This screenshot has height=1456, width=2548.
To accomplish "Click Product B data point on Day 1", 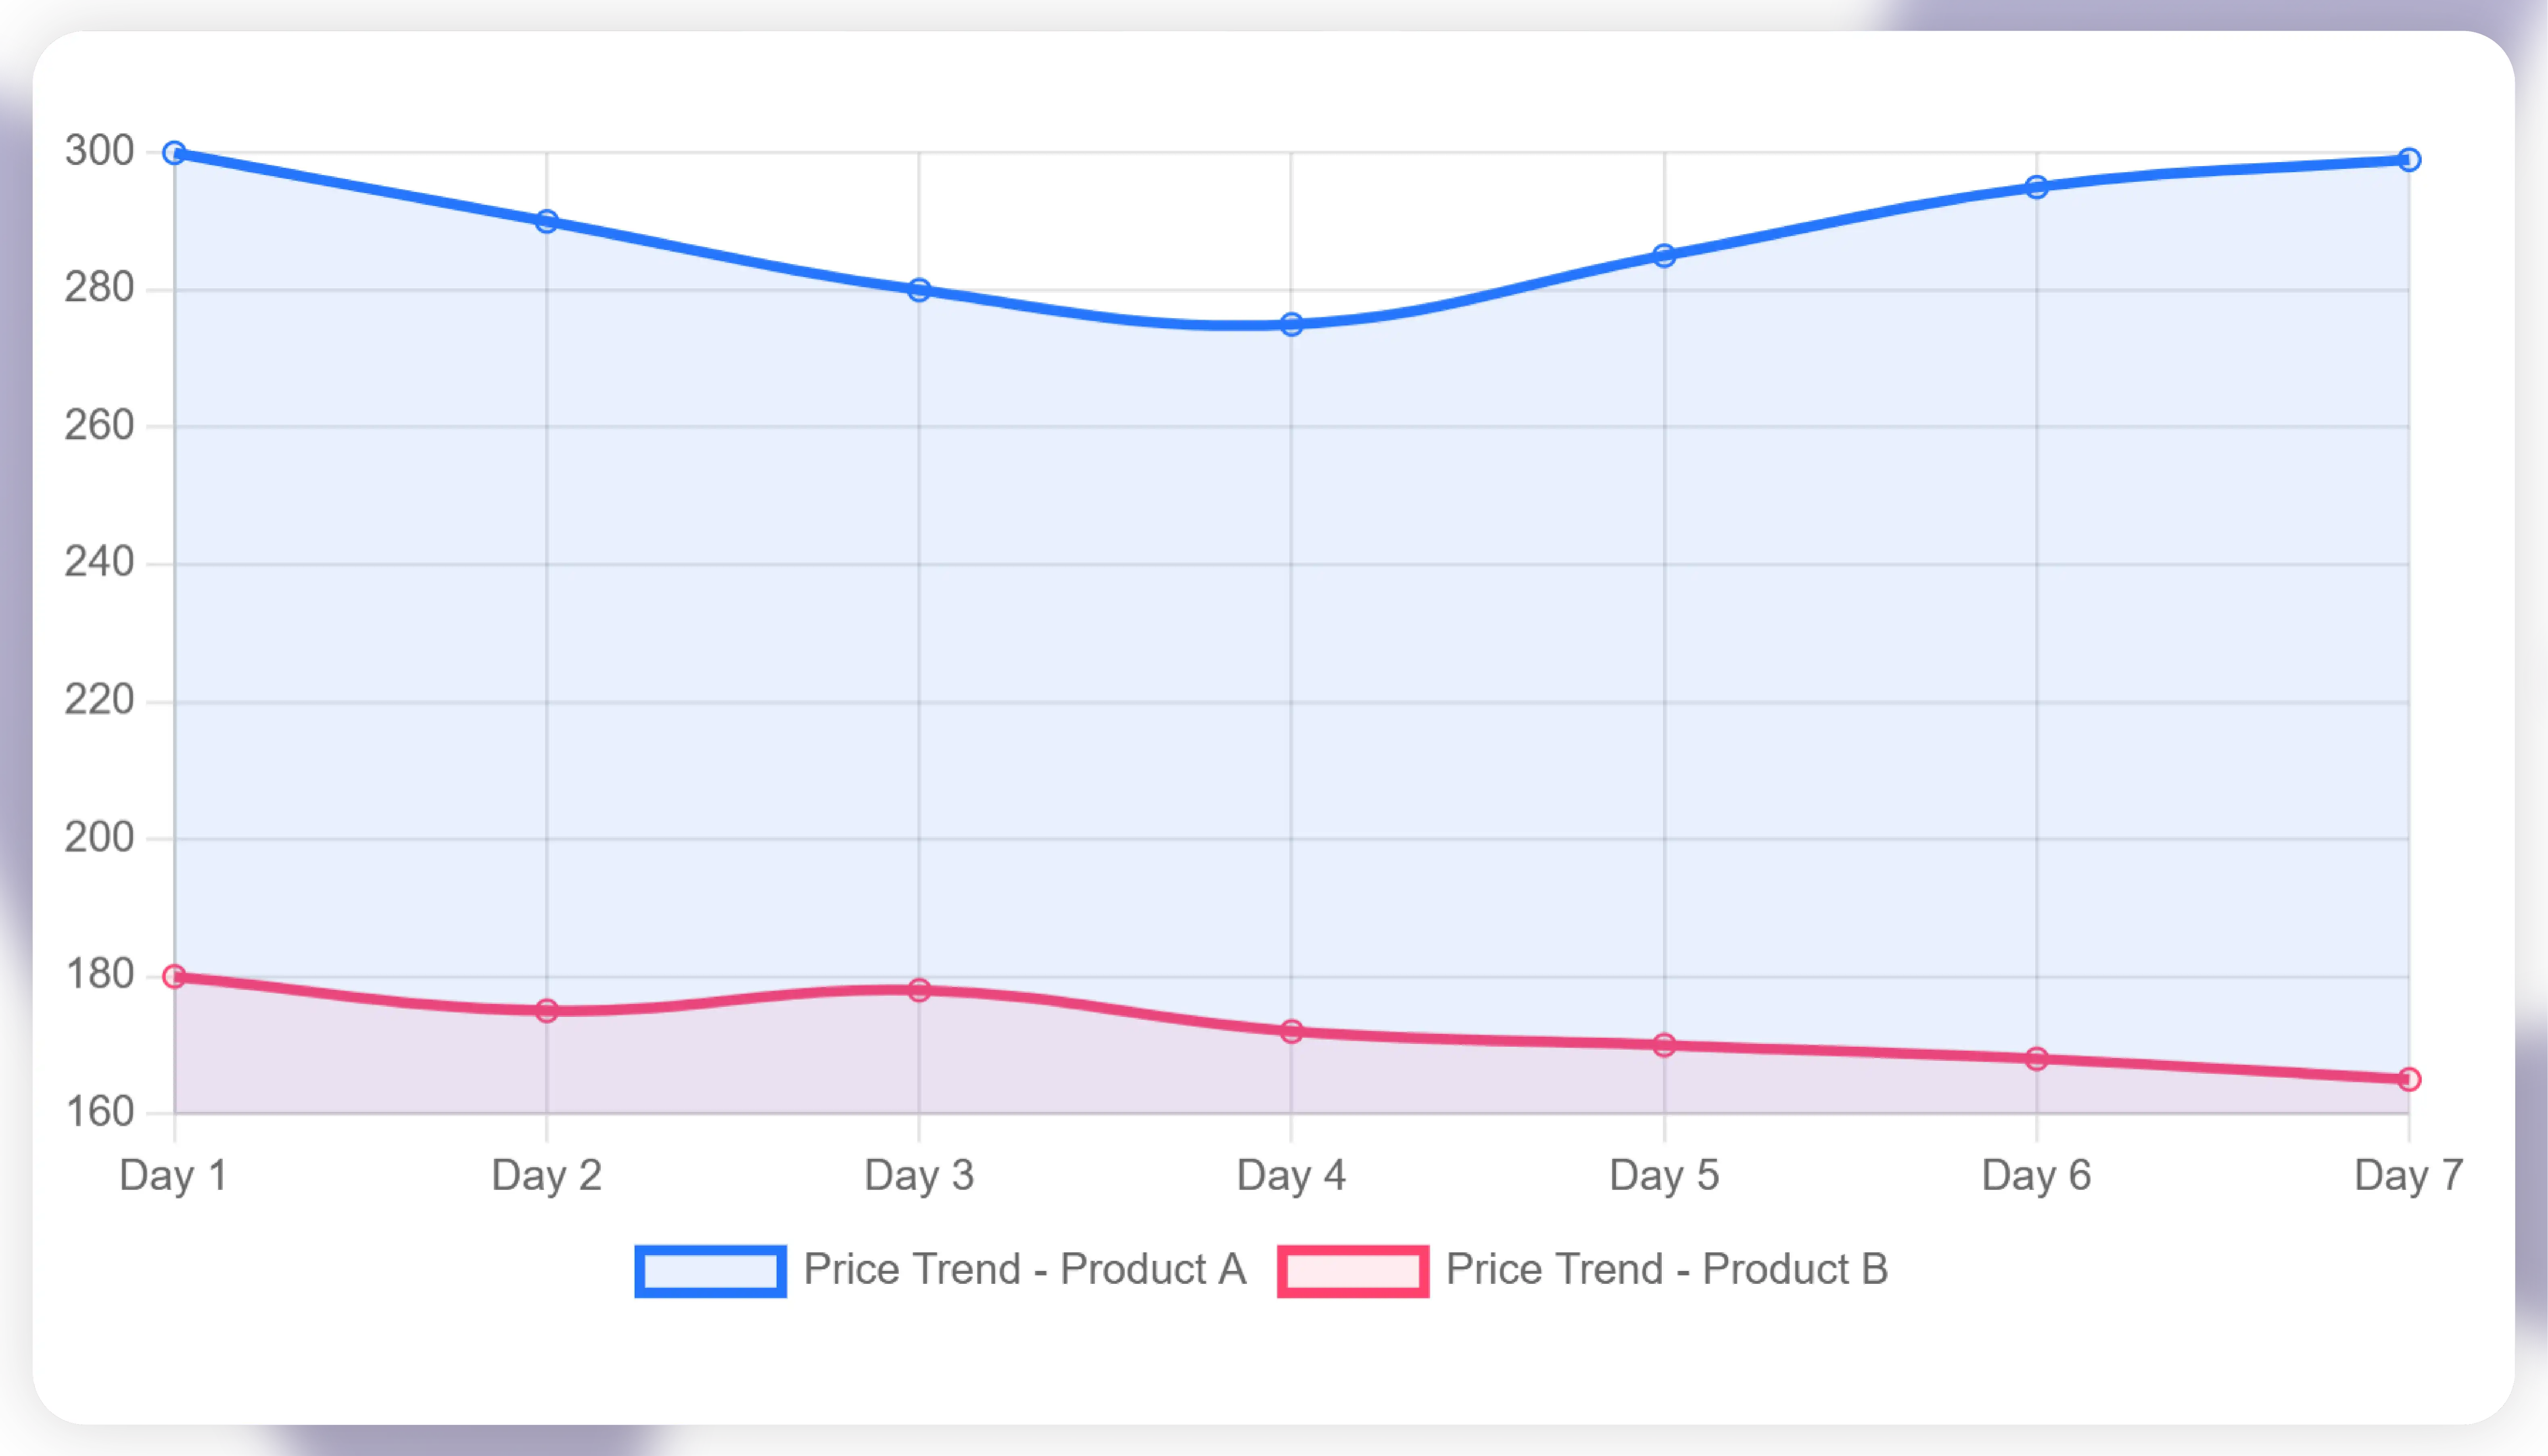I will [174, 976].
